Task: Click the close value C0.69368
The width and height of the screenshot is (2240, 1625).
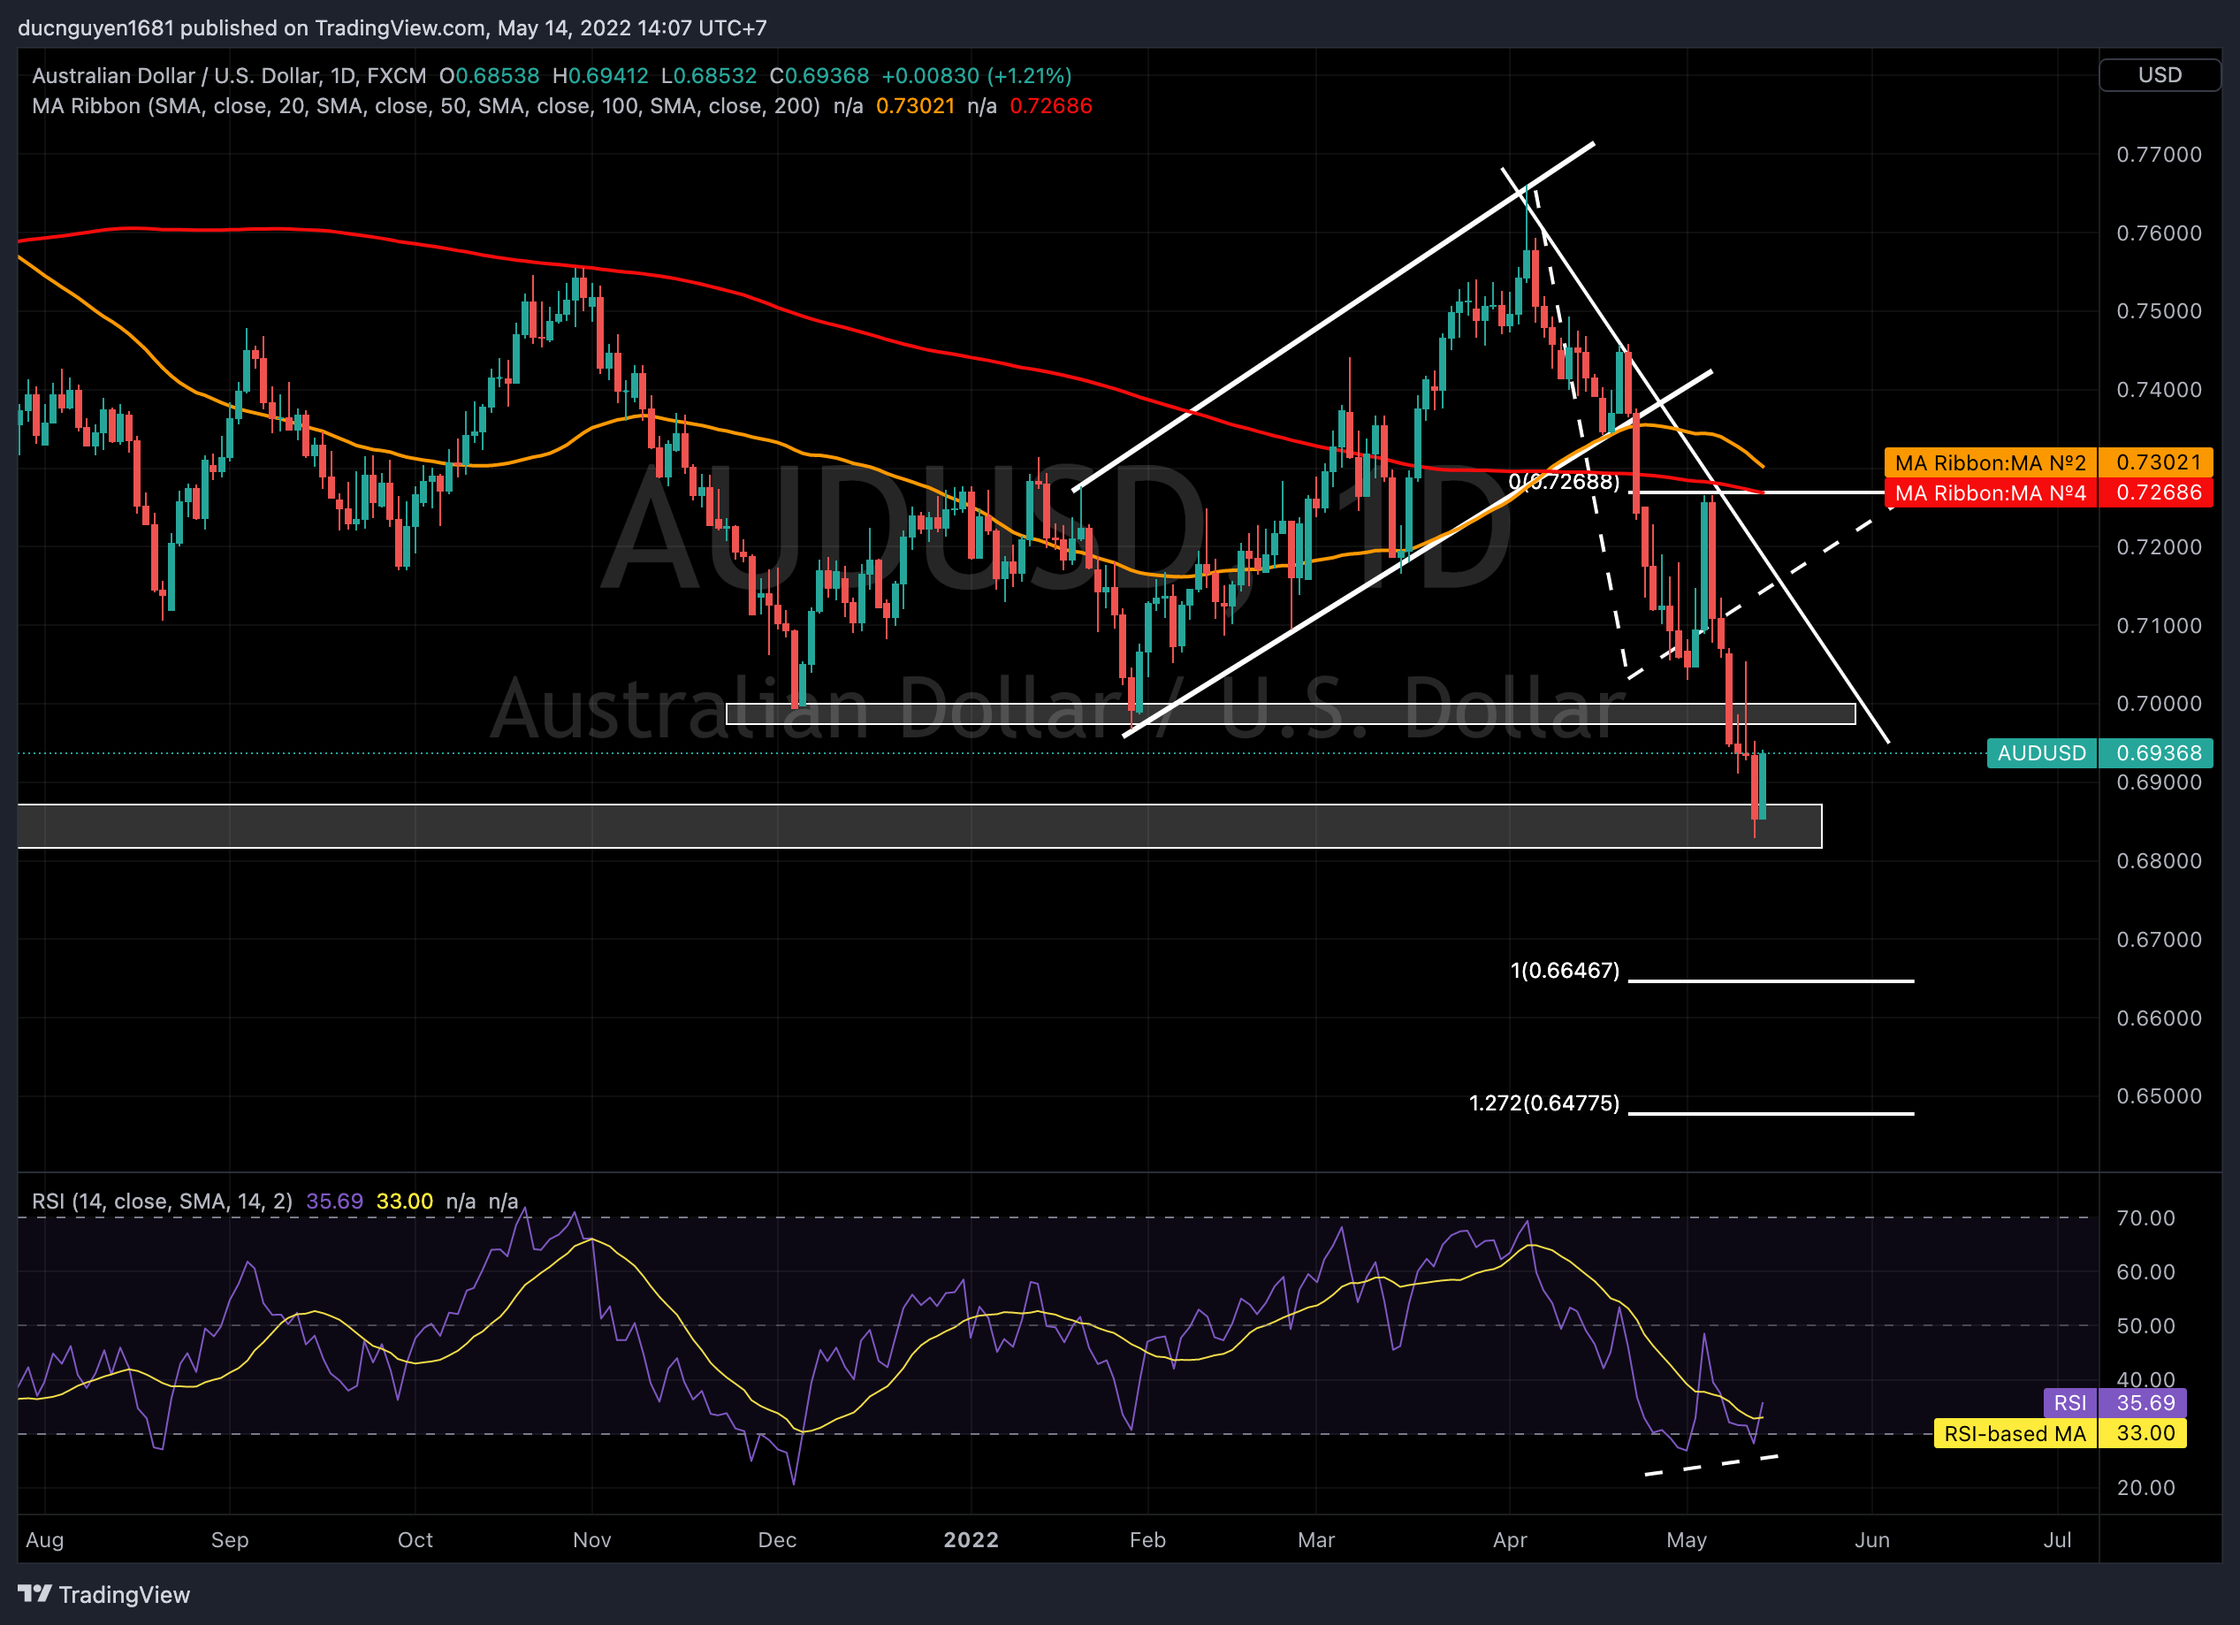Action: tap(819, 76)
